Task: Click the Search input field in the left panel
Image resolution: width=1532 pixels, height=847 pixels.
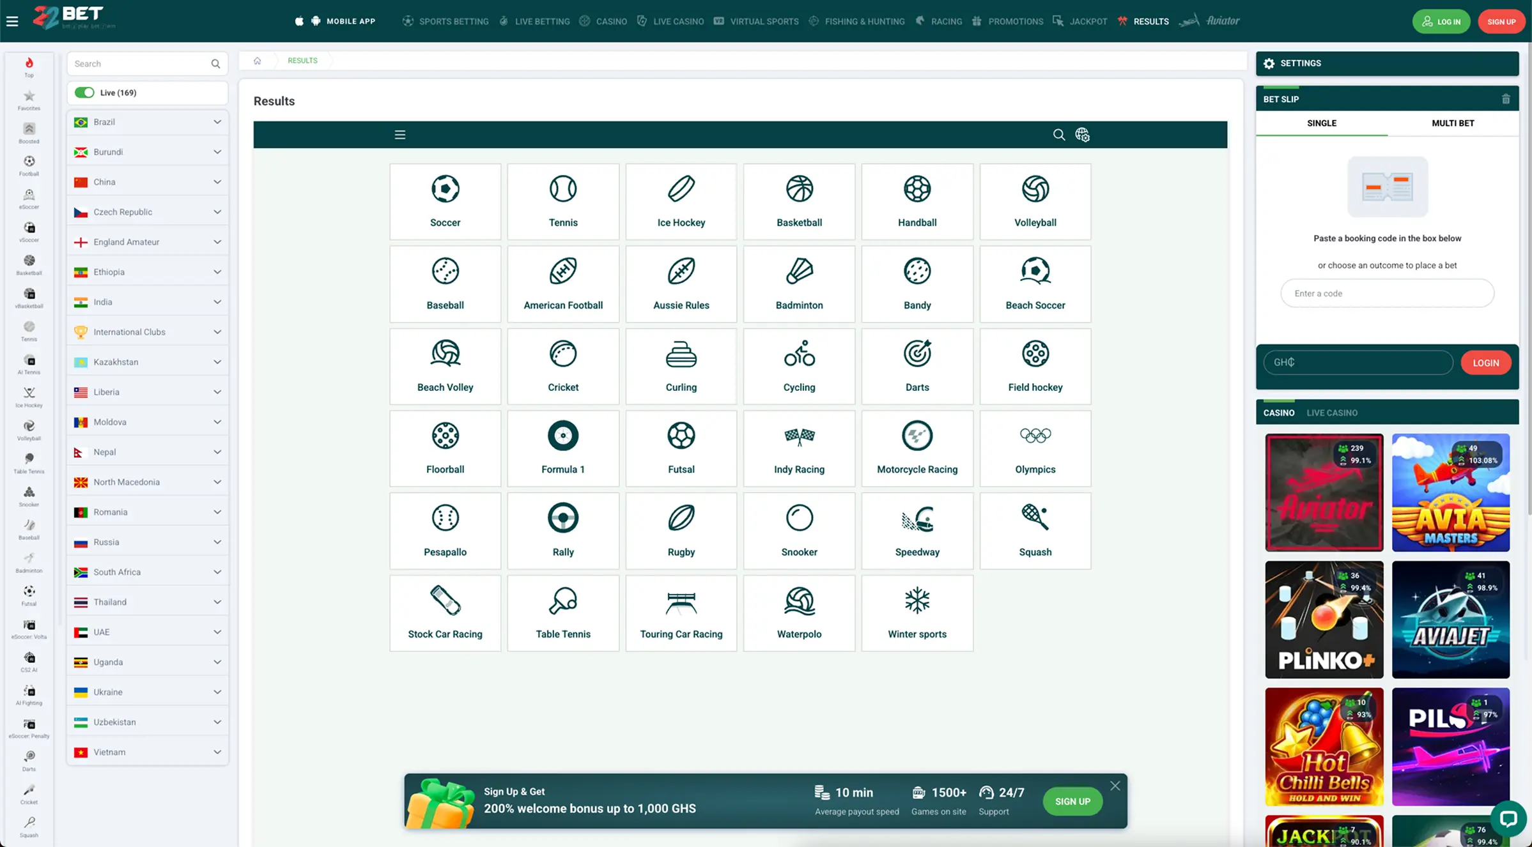Action: point(148,64)
